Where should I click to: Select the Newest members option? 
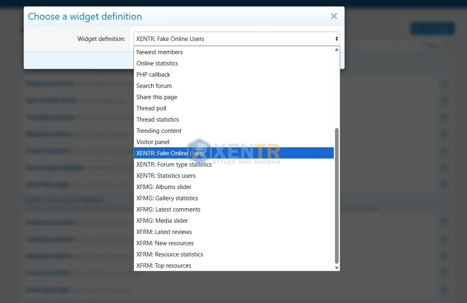click(x=160, y=52)
